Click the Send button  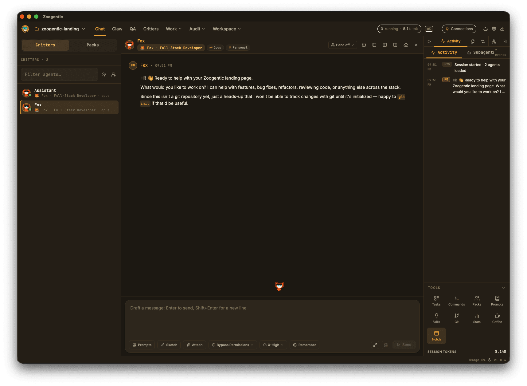[404, 345]
